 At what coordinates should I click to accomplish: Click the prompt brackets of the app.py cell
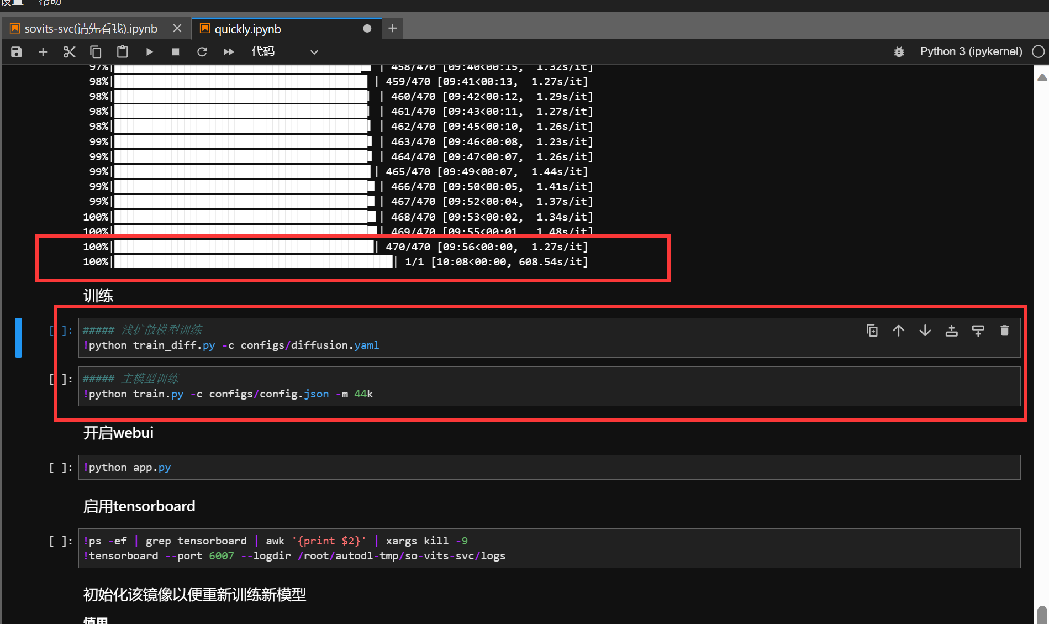coord(61,468)
